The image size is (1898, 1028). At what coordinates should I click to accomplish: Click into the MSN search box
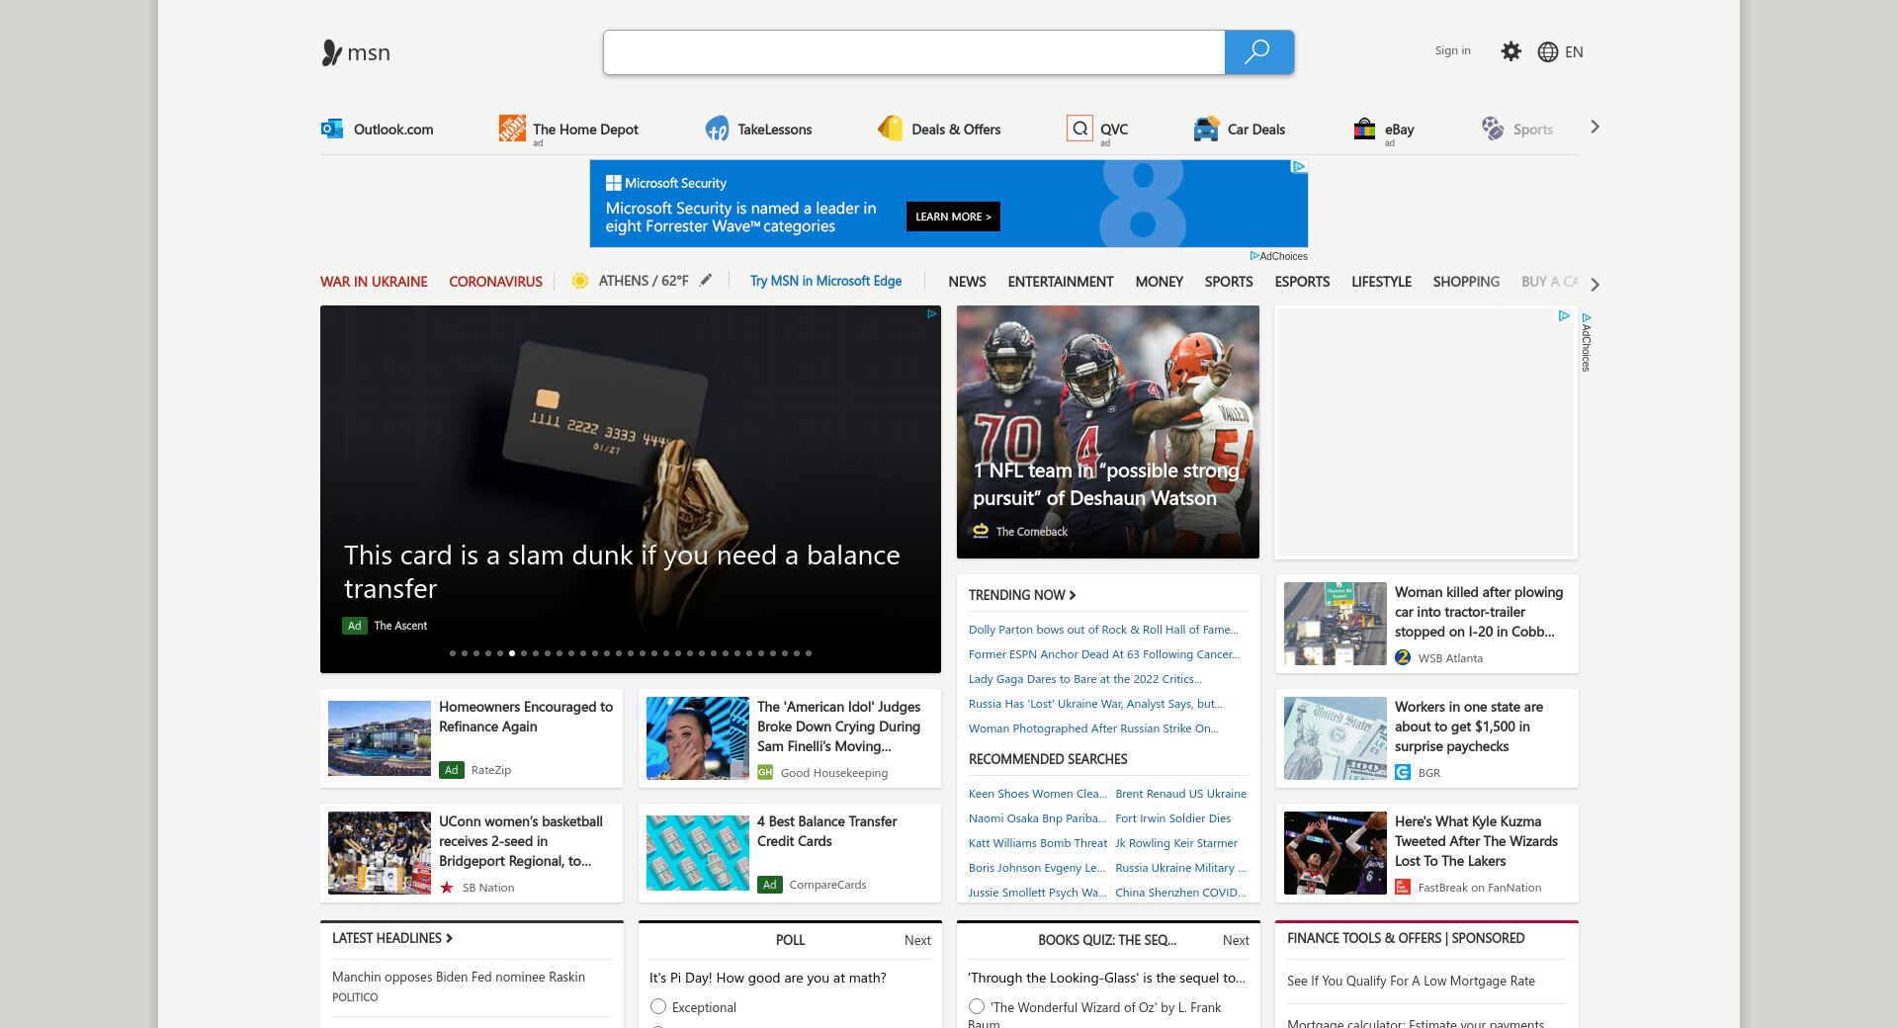914,52
